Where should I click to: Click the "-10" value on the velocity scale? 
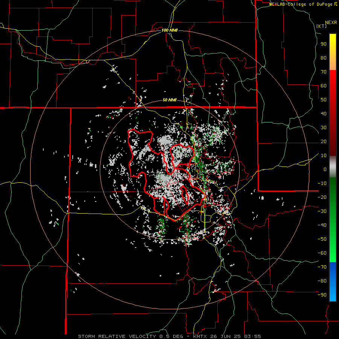(322, 183)
